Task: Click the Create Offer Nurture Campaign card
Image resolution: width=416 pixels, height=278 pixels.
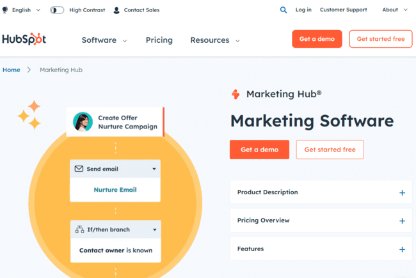Action: coord(115,122)
